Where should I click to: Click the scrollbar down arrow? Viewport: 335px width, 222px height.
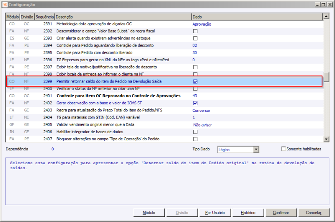point(326,139)
